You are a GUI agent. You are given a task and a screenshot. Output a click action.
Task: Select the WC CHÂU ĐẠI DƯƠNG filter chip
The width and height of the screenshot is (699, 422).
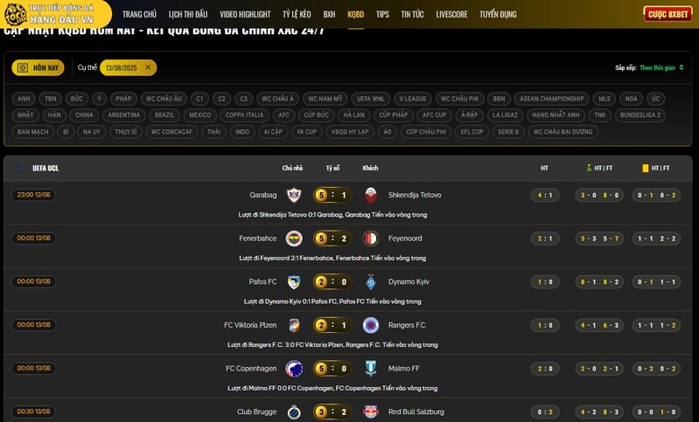pyautogui.click(x=563, y=132)
